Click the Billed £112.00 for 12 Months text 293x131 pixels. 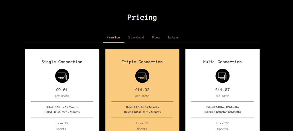(x=222, y=112)
